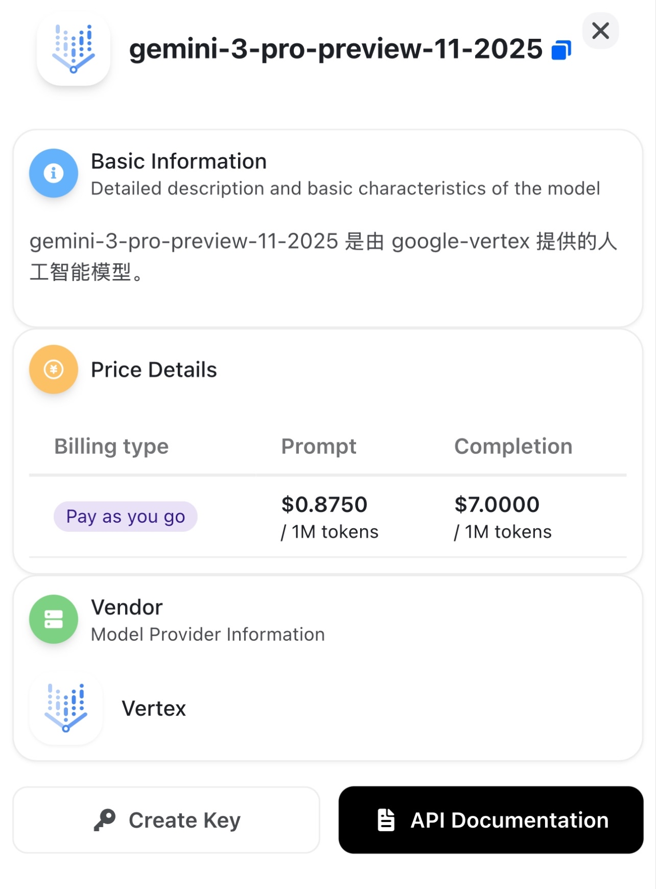Open the API Documentation button
This screenshot has width=656, height=889.
pos(490,820)
